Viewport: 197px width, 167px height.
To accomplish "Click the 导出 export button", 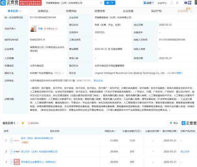I will point(174,123).
